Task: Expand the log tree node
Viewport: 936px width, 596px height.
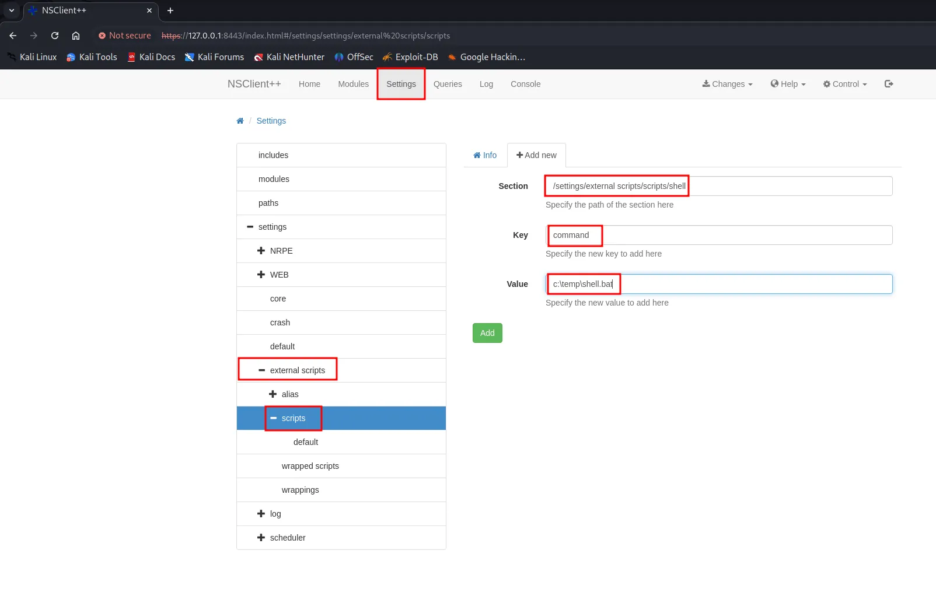Action: (x=261, y=514)
